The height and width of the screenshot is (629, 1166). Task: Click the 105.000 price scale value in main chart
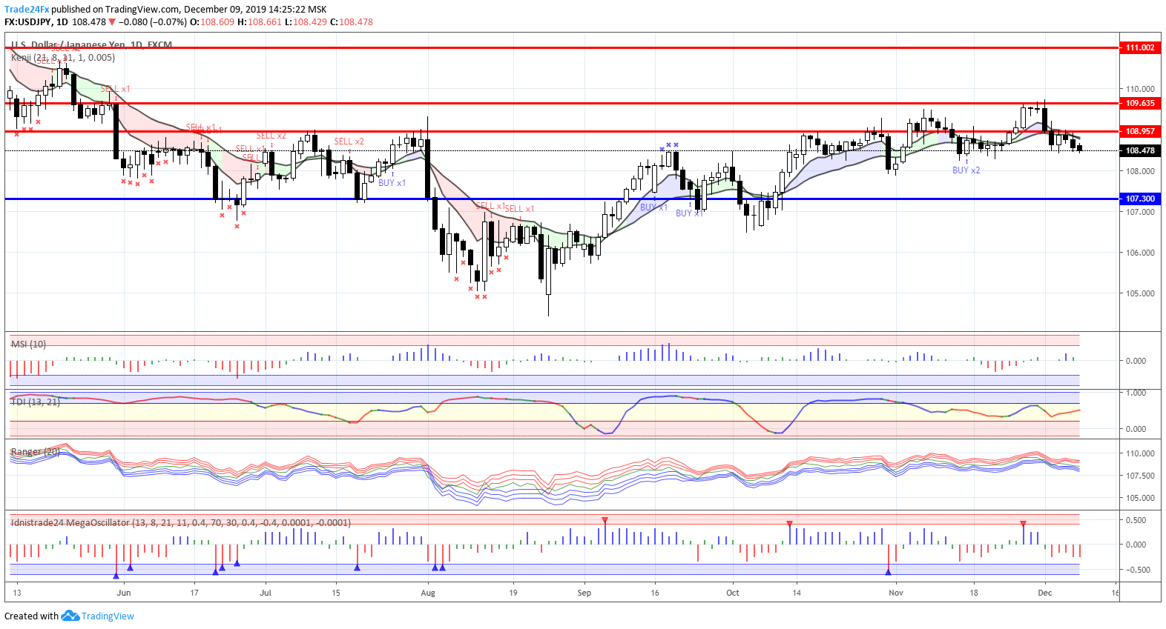pyautogui.click(x=1140, y=293)
